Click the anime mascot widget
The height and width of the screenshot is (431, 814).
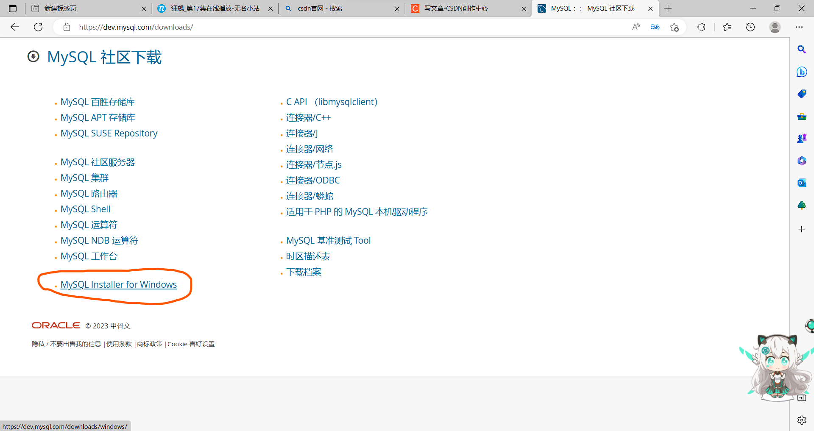(777, 368)
